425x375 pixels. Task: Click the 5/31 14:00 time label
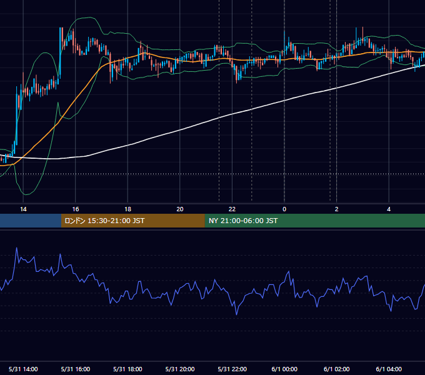[23, 369]
